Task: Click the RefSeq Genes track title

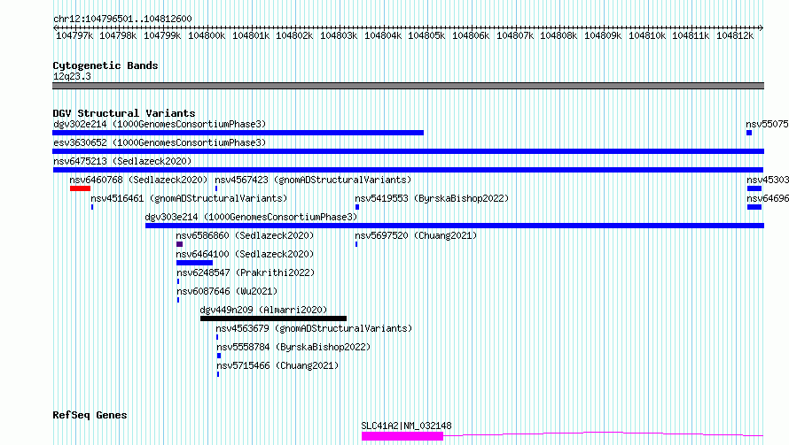Action: tap(90, 415)
